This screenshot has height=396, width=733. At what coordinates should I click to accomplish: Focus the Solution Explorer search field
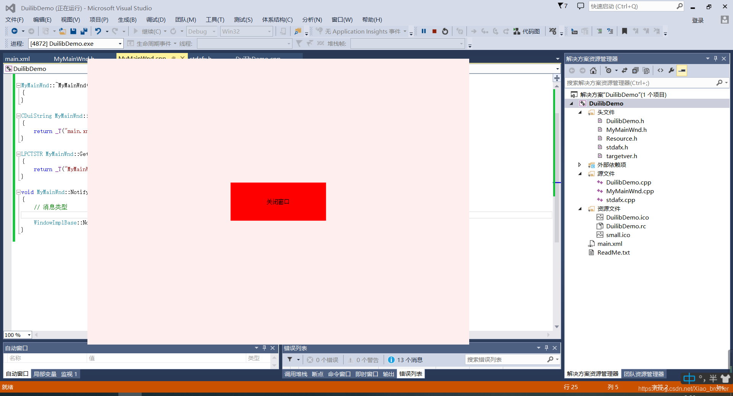(x=647, y=83)
